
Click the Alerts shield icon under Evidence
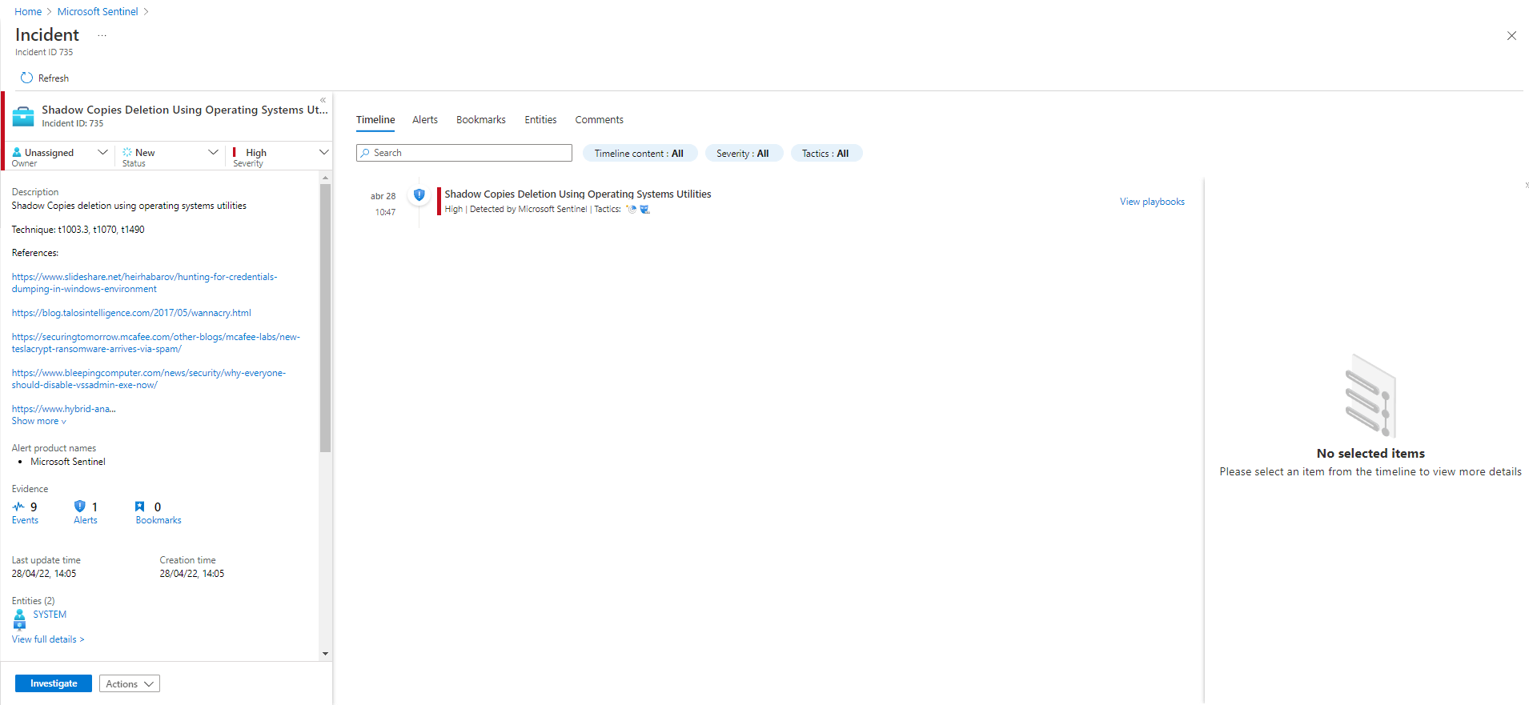click(x=79, y=507)
